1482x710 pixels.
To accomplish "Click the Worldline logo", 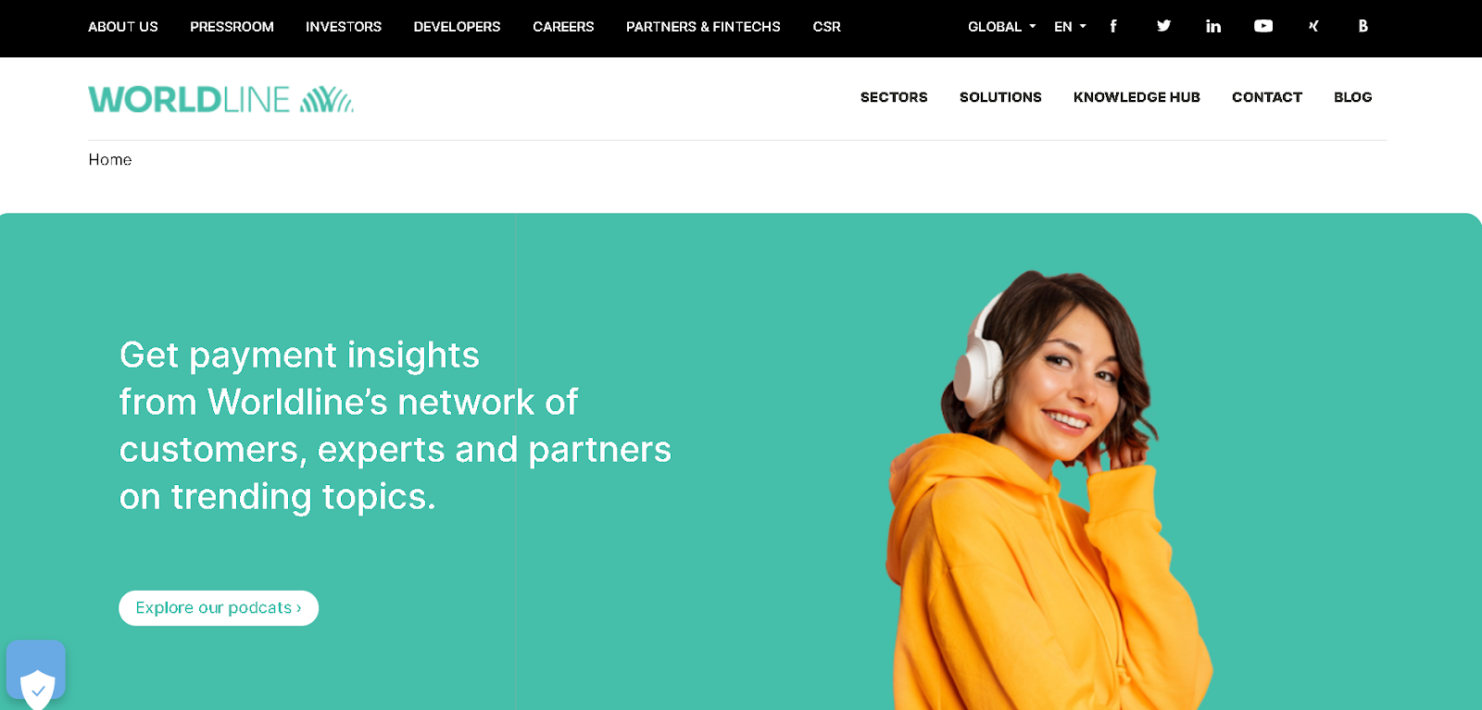I will point(220,99).
